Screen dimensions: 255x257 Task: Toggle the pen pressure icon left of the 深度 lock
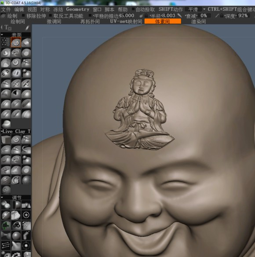pos(217,15)
